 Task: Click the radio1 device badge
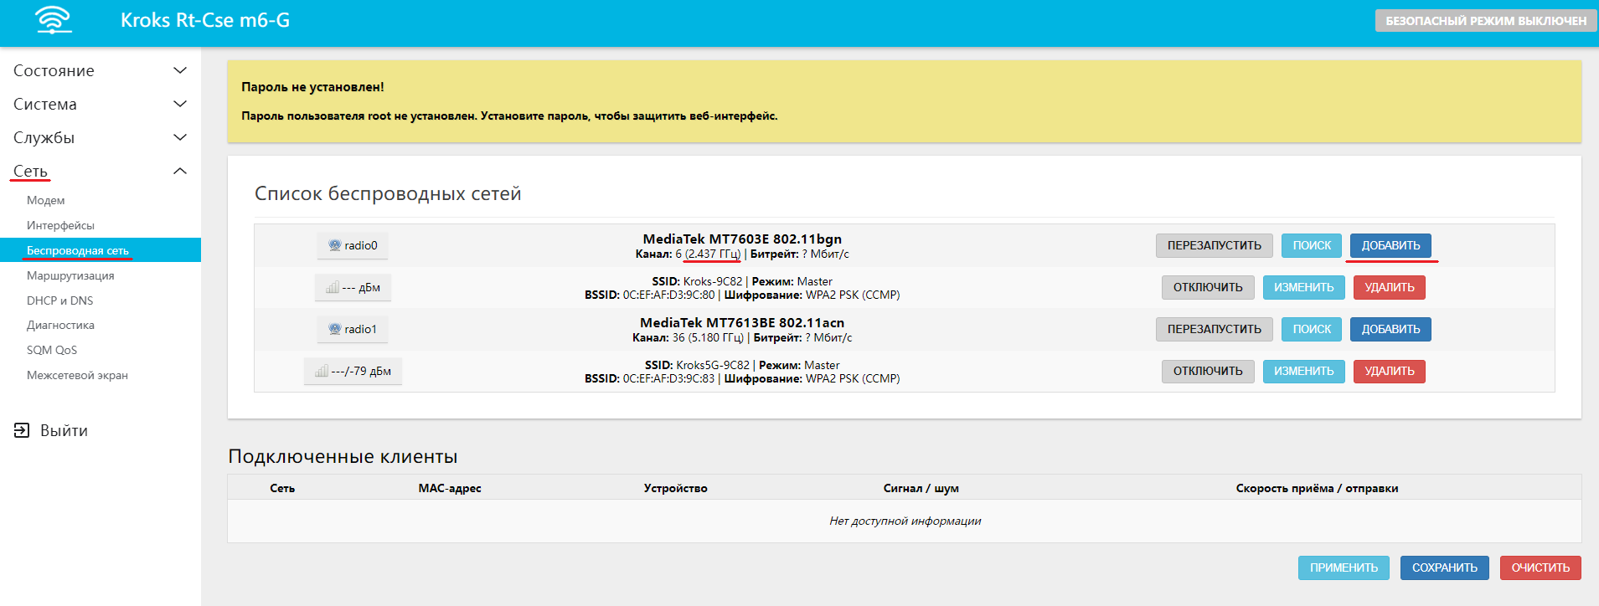click(353, 329)
